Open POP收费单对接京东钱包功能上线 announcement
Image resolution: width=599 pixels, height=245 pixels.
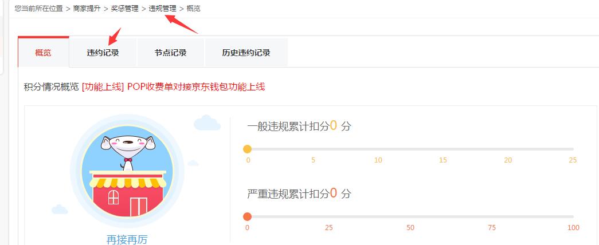point(196,87)
